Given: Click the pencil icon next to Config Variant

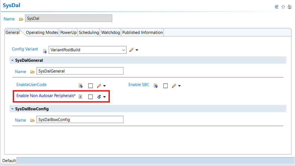Looking at the screenshot, I should coord(132,50).
